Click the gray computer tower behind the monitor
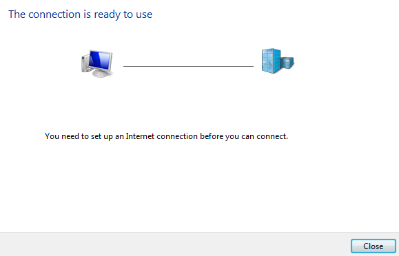 [x=85, y=63]
